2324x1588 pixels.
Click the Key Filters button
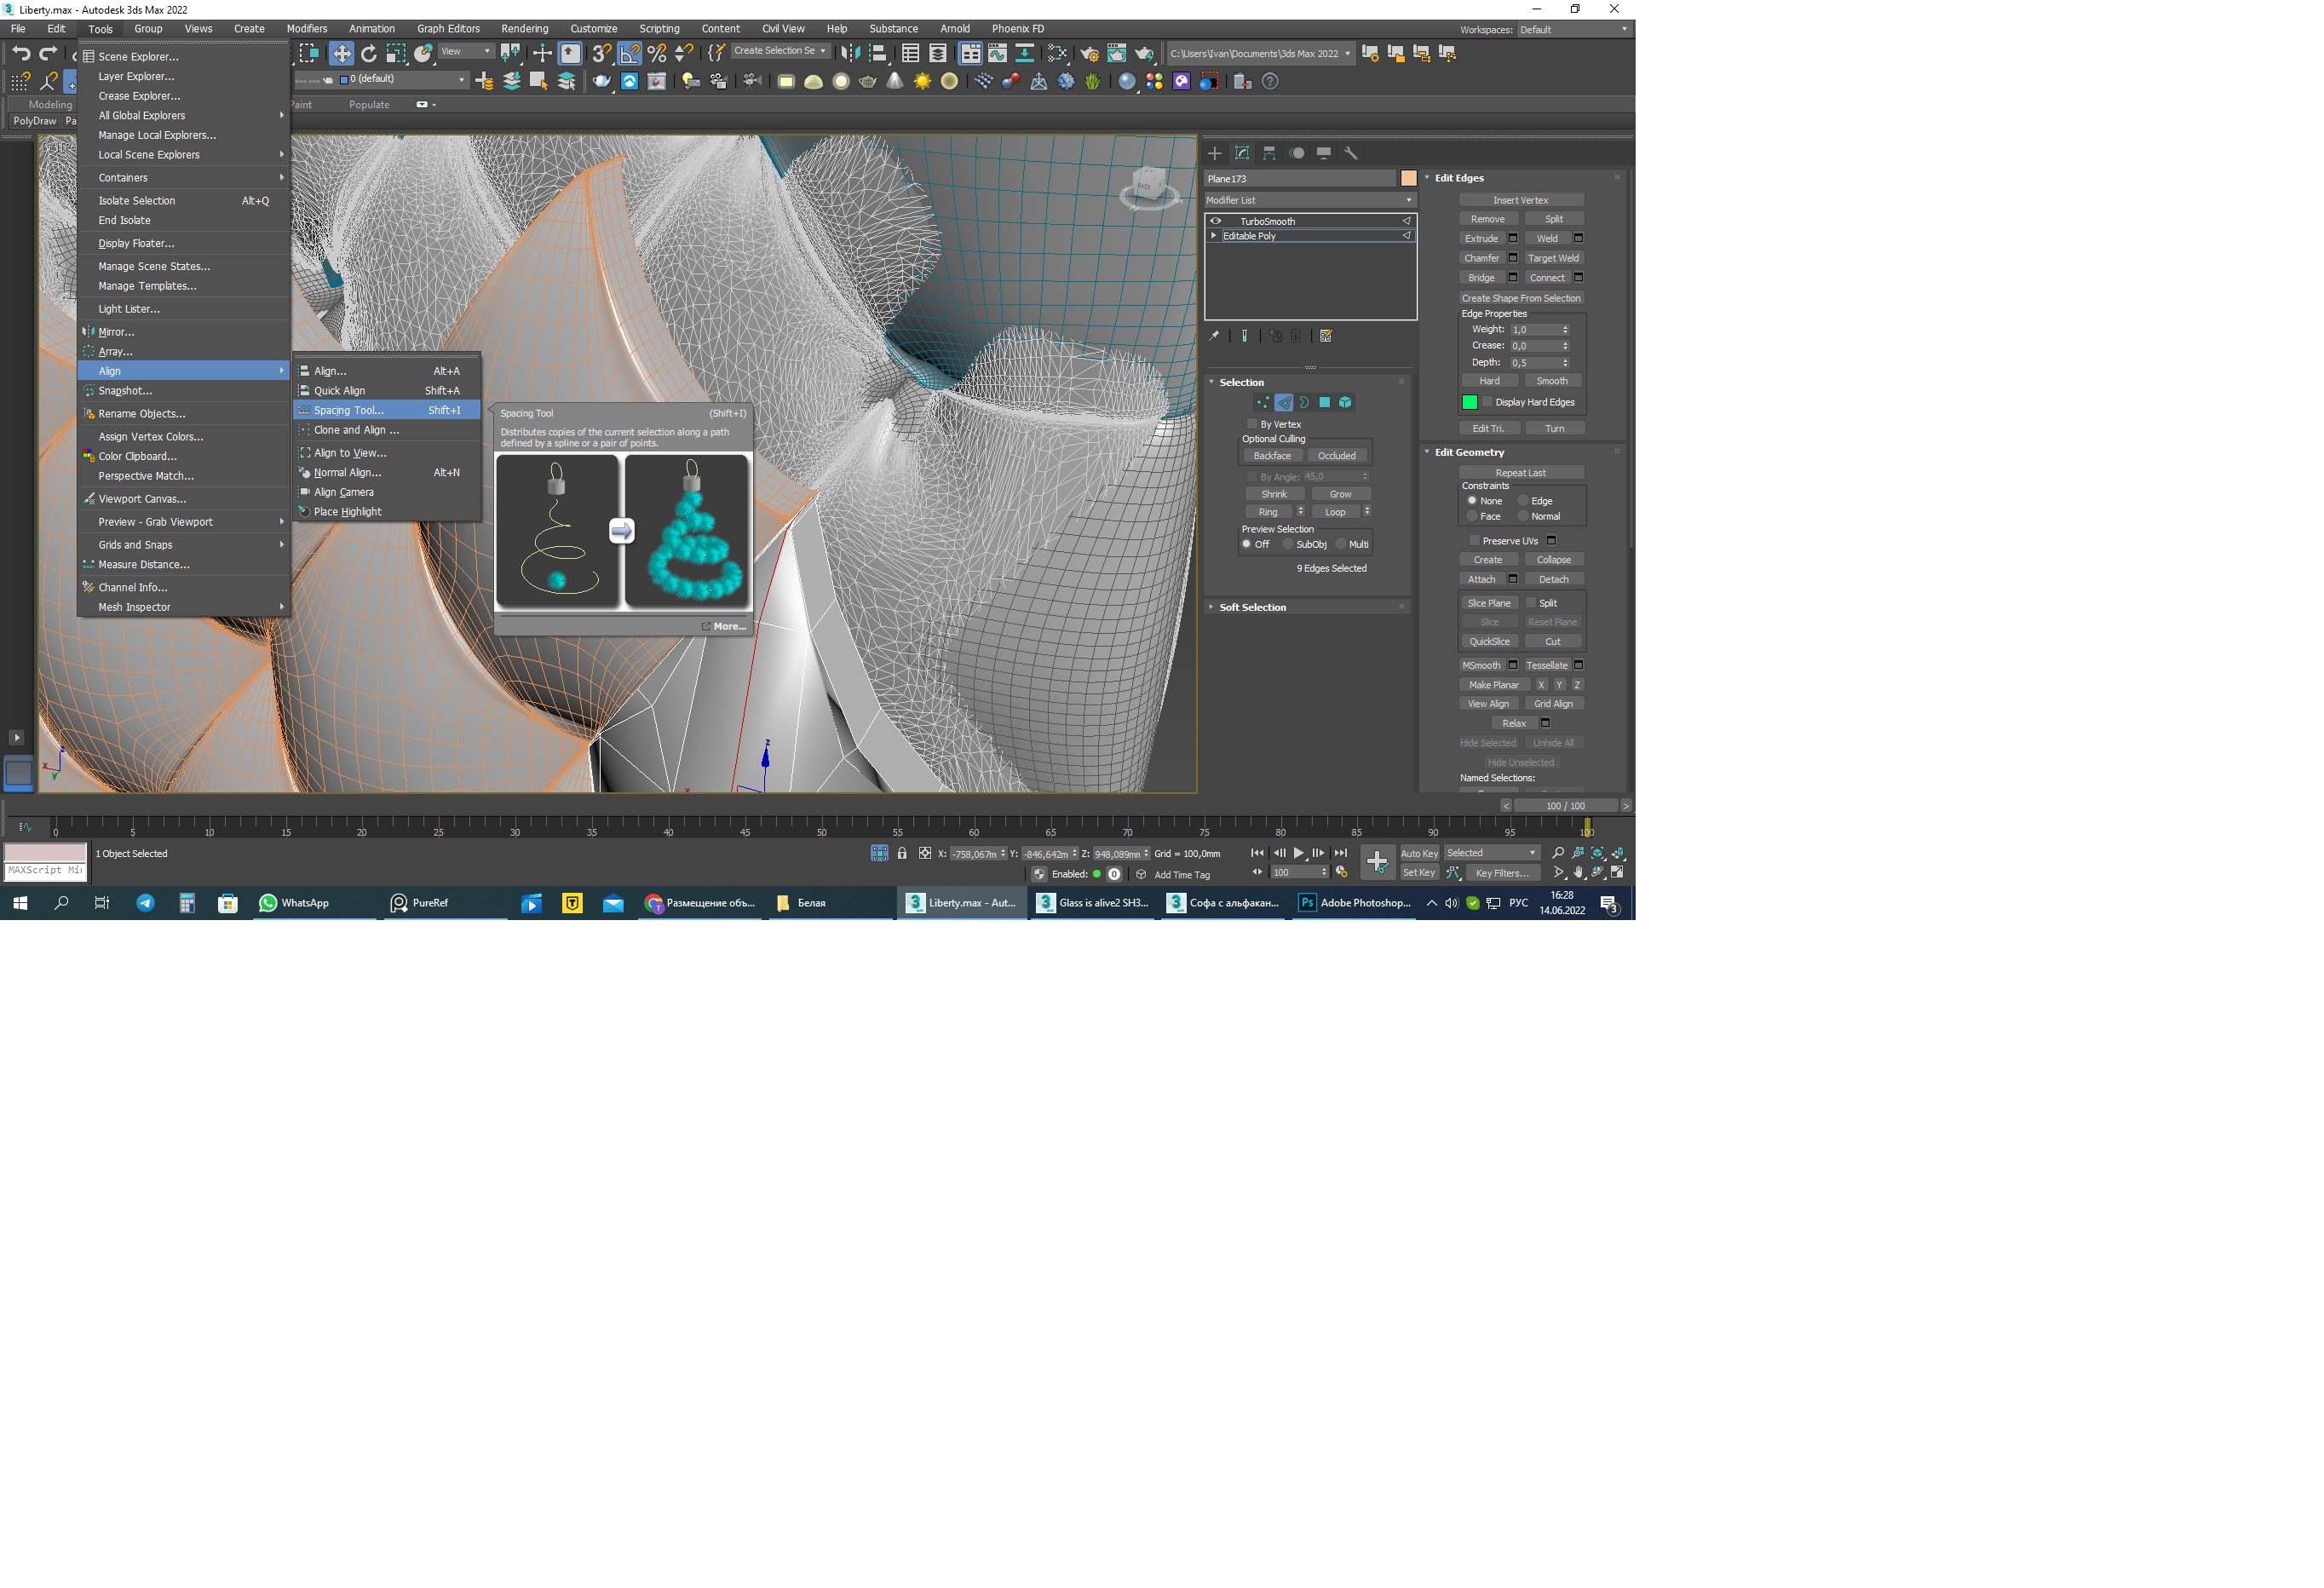(x=1502, y=873)
